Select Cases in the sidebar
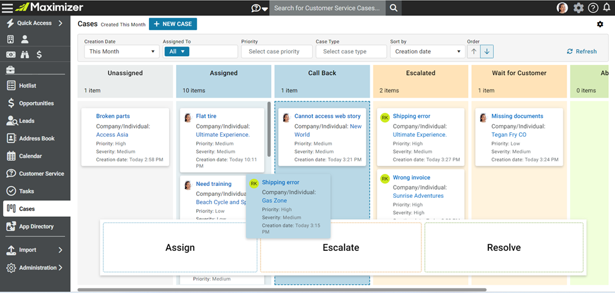 pyautogui.click(x=37, y=209)
